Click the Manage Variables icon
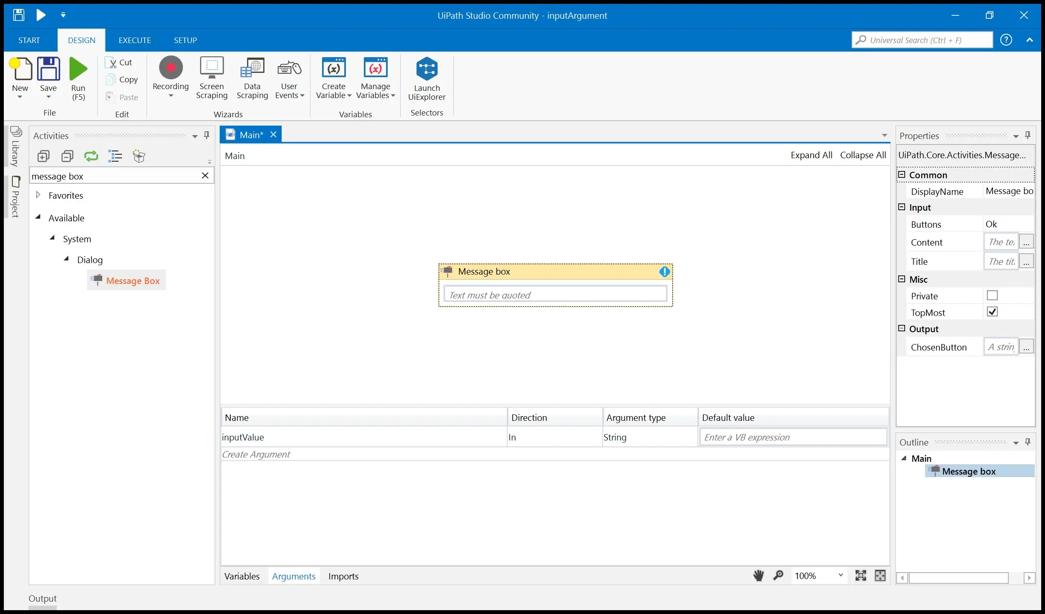The width and height of the screenshot is (1045, 614). [x=375, y=68]
